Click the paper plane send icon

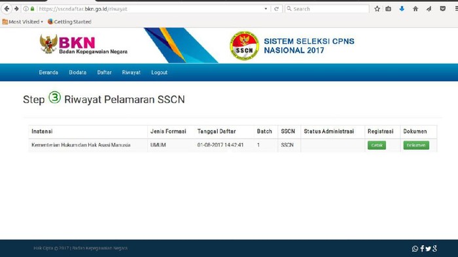(429, 9)
